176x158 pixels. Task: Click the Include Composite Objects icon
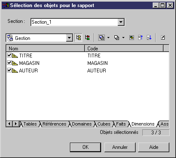click(x=87, y=37)
